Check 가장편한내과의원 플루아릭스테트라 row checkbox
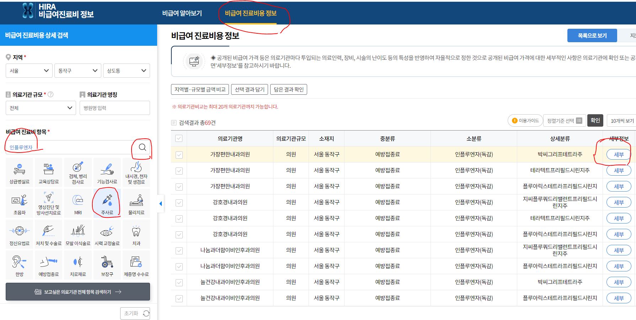 click(179, 187)
